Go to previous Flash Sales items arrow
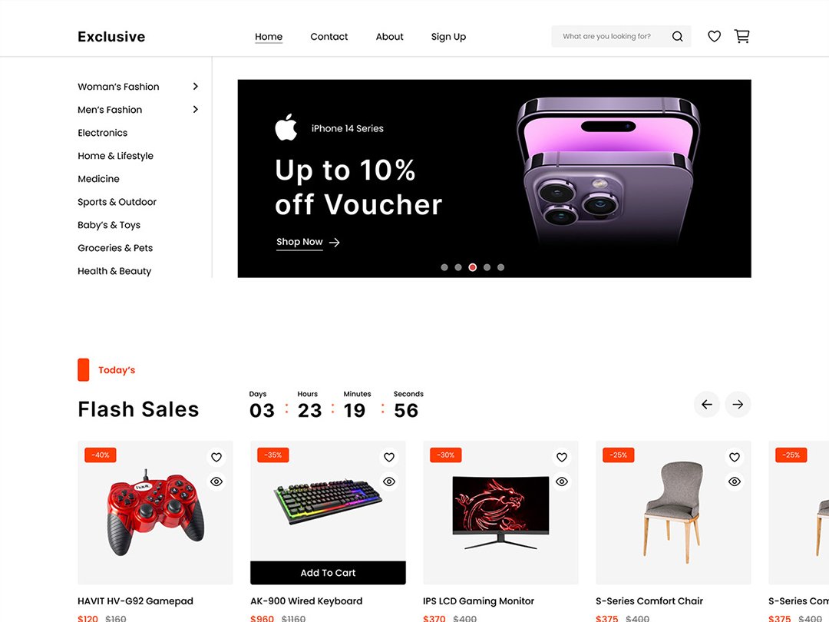Screen dimensions: 829x622 [707, 405]
